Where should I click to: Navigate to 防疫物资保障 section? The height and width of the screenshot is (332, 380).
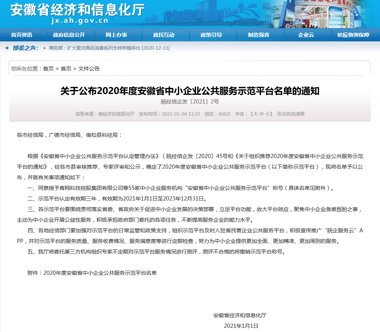pyautogui.click(x=353, y=35)
